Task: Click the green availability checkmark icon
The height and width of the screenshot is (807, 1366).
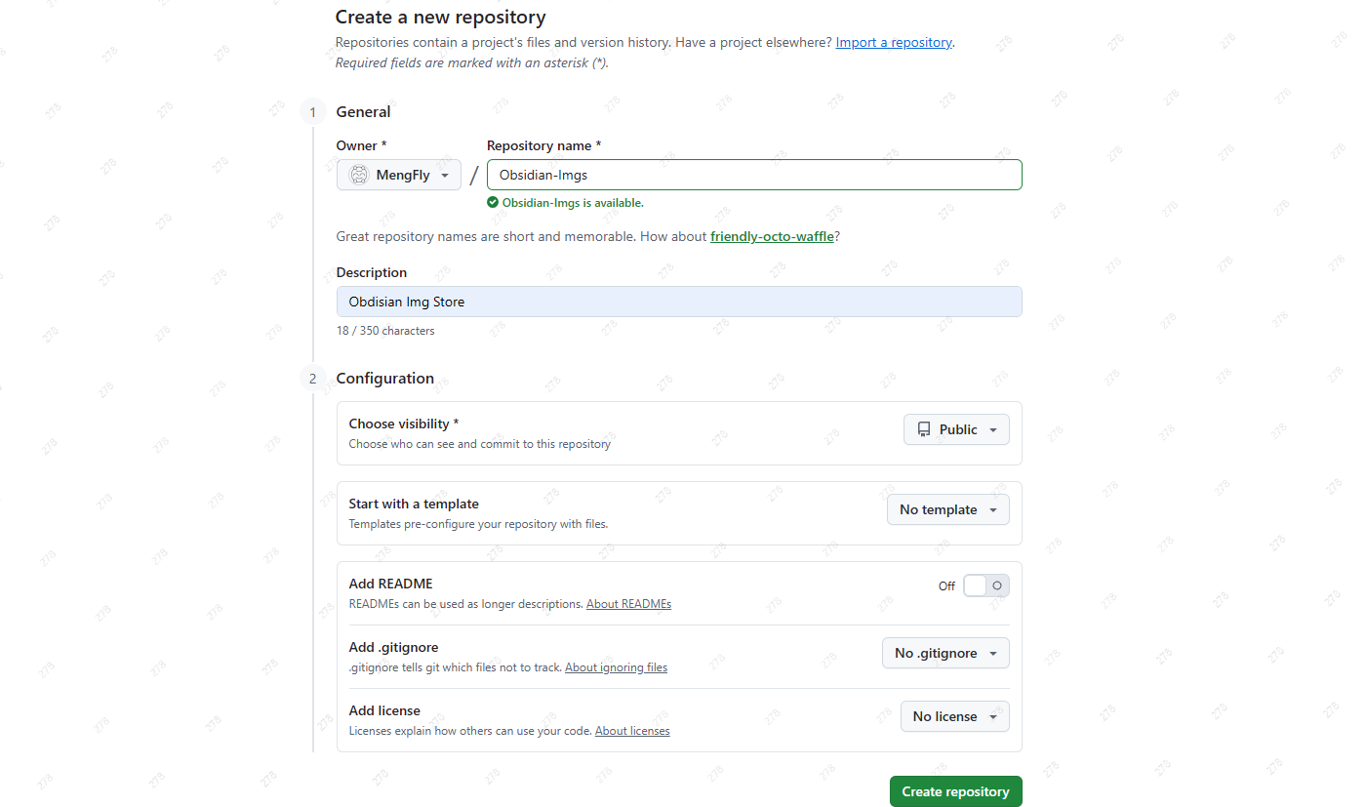Action: coord(493,203)
